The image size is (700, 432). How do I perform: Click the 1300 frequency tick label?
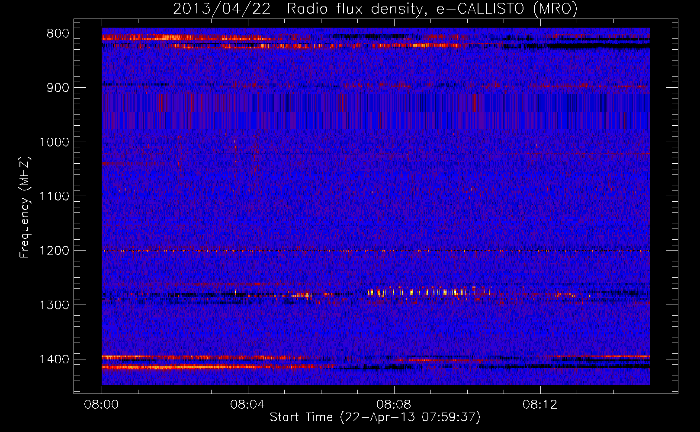[x=54, y=305]
